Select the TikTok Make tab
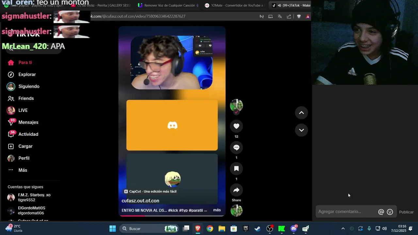This screenshot has width=418, height=235. [291, 5]
